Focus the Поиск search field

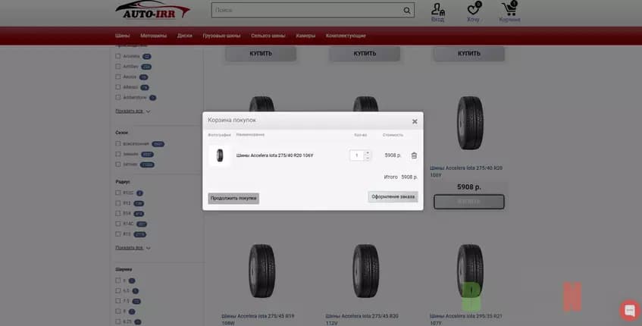[307, 11]
